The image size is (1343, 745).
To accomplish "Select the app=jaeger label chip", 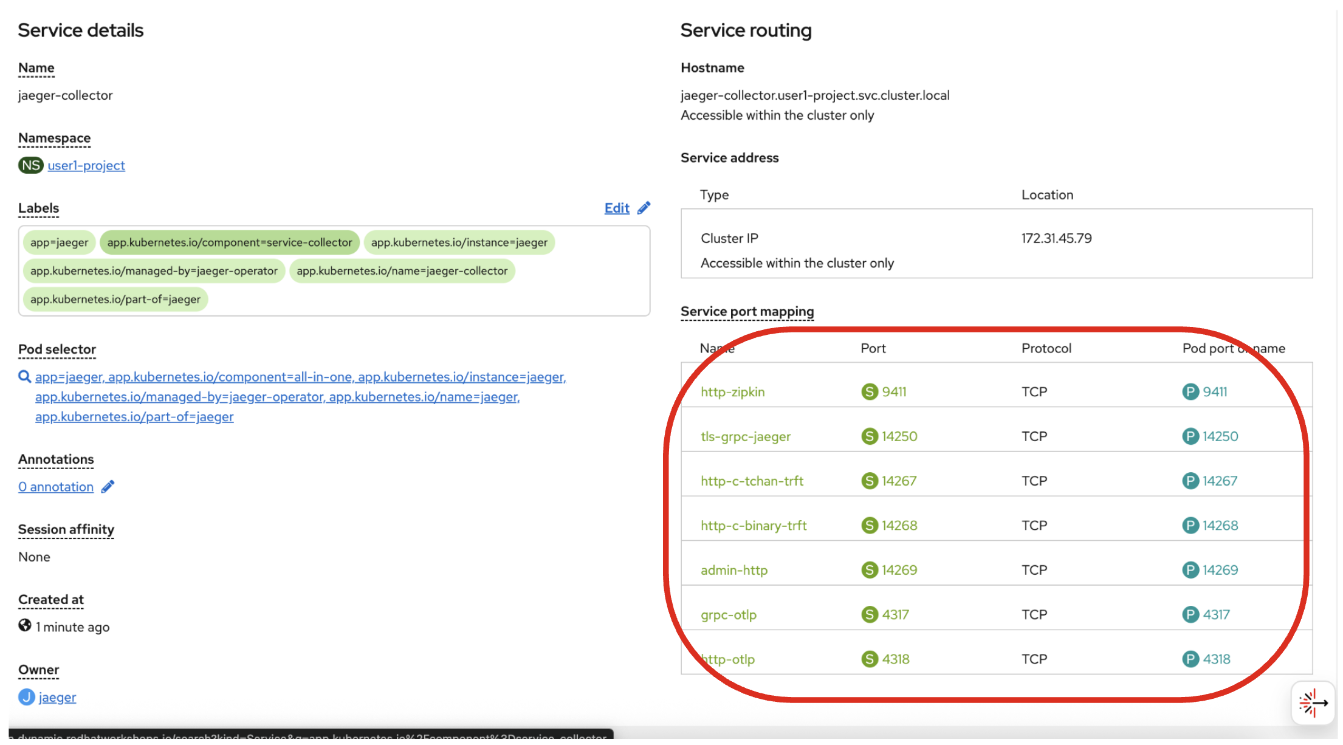I will (x=59, y=243).
